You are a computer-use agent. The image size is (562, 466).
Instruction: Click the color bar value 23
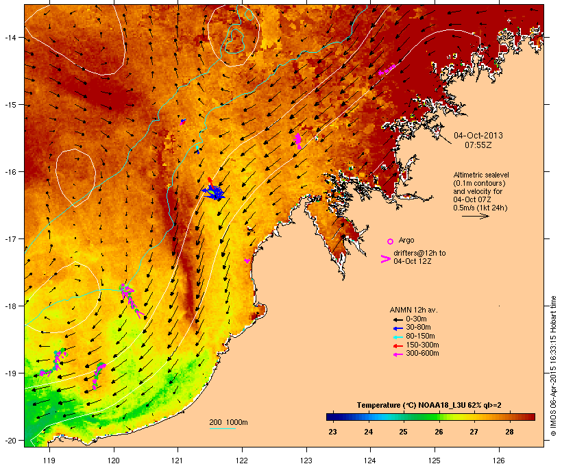point(332,432)
